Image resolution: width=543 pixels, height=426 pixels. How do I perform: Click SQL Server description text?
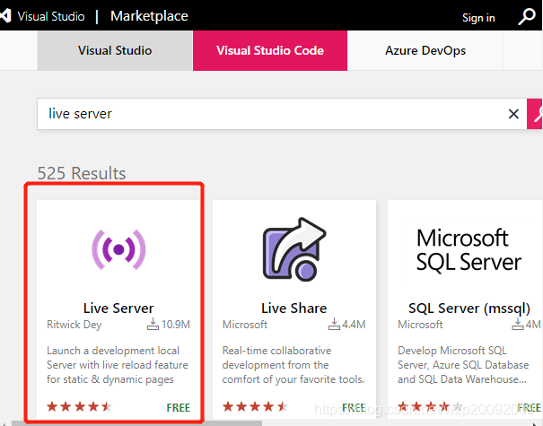[x=463, y=365]
